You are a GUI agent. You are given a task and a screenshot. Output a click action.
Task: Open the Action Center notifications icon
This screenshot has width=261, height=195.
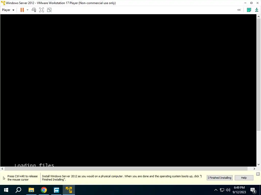(x=253, y=190)
